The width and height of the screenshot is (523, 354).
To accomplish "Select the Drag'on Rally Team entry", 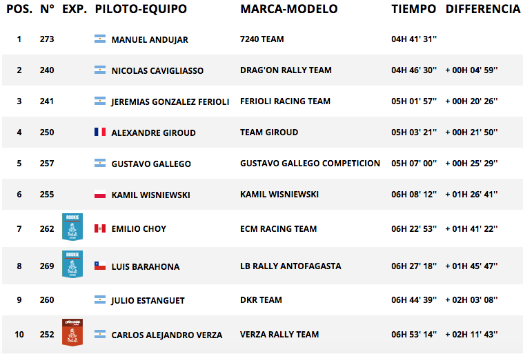I will point(286,70).
